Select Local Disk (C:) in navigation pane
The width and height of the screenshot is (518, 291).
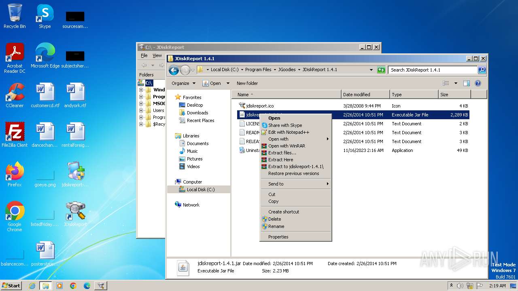click(201, 190)
